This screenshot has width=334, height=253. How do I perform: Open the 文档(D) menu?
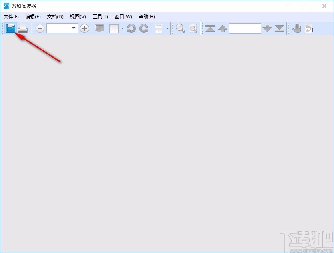(55, 16)
